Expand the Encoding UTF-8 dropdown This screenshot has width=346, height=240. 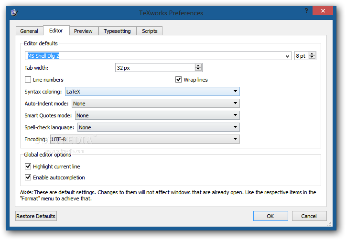coord(145,139)
